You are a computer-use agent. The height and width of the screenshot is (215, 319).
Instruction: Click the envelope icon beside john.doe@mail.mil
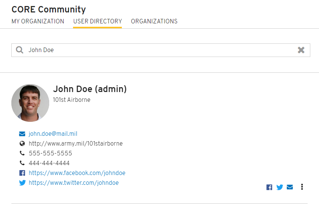(22, 134)
